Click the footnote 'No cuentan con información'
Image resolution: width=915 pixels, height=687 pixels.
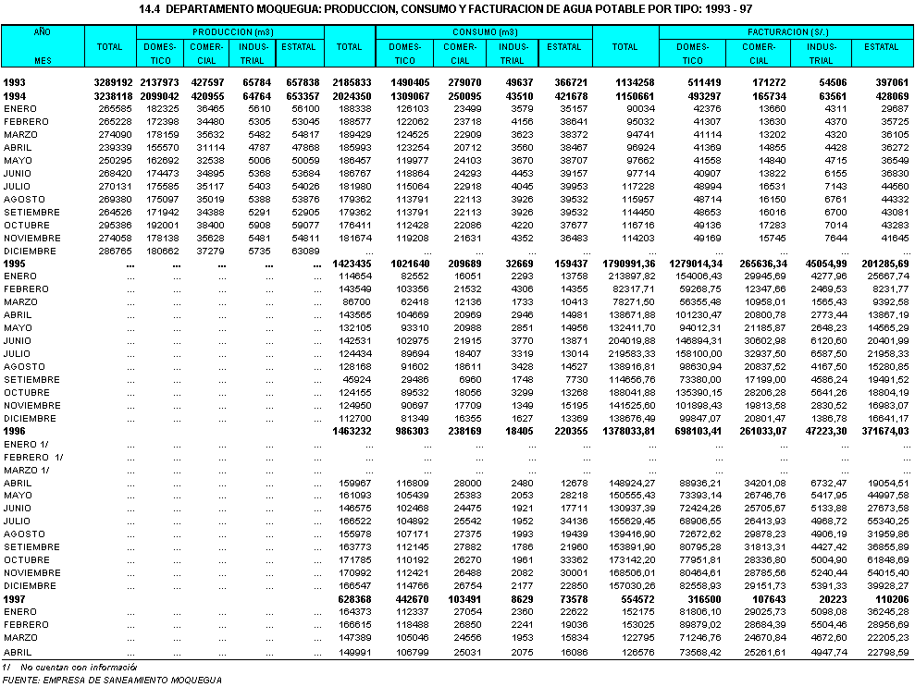pyautogui.click(x=80, y=667)
